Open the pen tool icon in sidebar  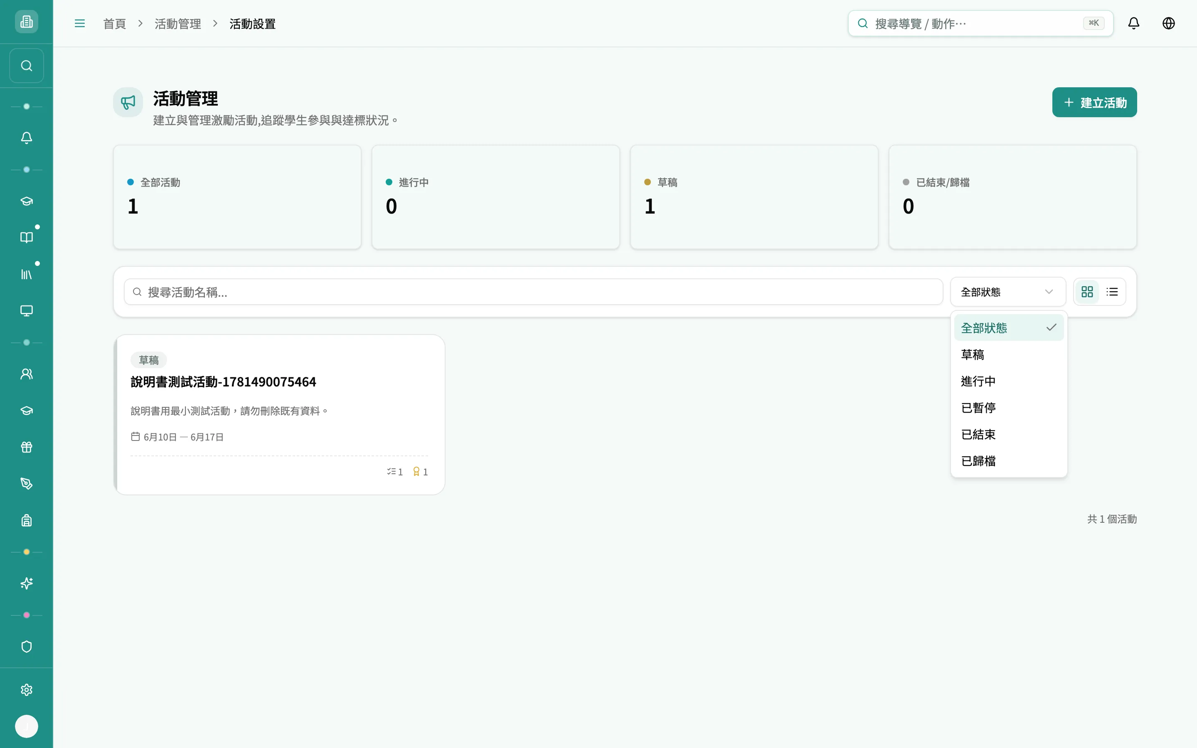26,484
